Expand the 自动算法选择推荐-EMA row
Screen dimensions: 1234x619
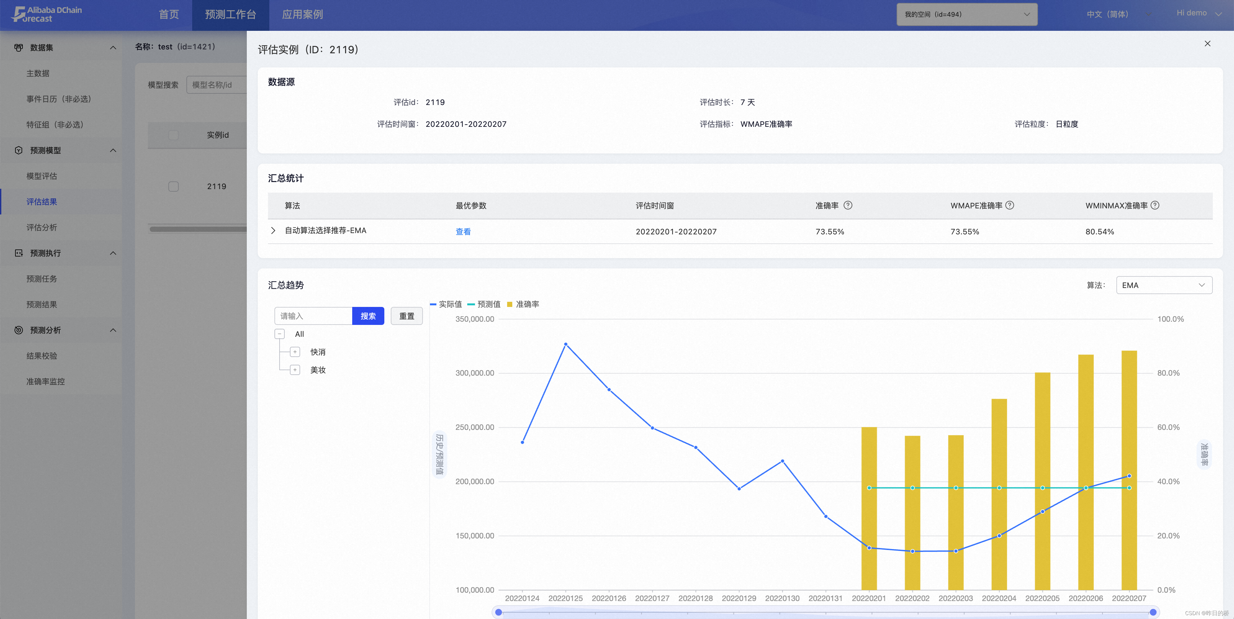click(x=273, y=231)
